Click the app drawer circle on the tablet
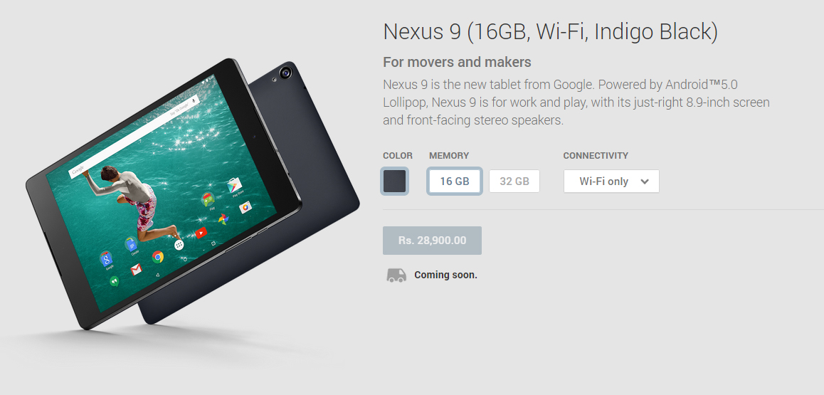Screen dimensions: 824x395 click(x=179, y=245)
